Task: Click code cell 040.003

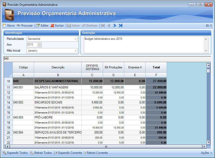Action: click(23, 117)
